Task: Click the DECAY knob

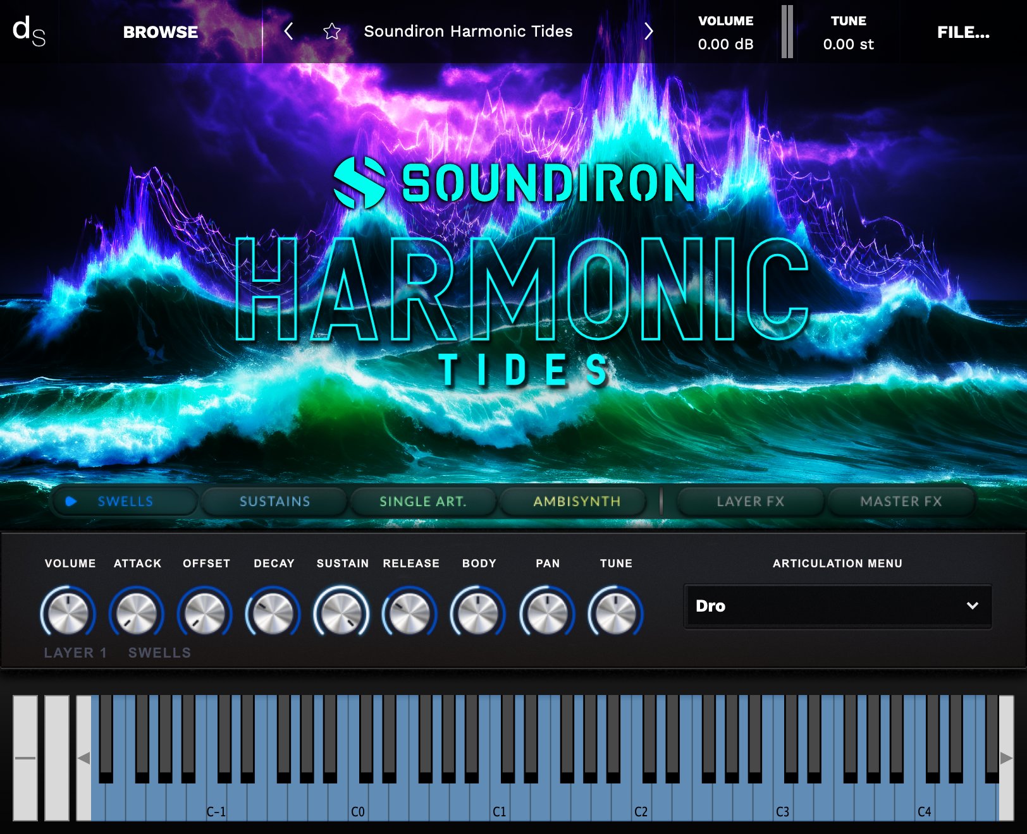Action: (x=273, y=612)
